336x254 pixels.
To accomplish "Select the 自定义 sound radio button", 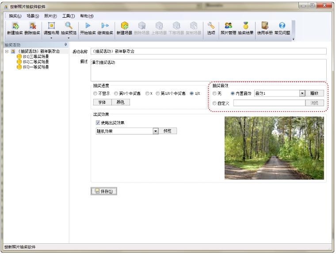I will click(x=214, y=103).
